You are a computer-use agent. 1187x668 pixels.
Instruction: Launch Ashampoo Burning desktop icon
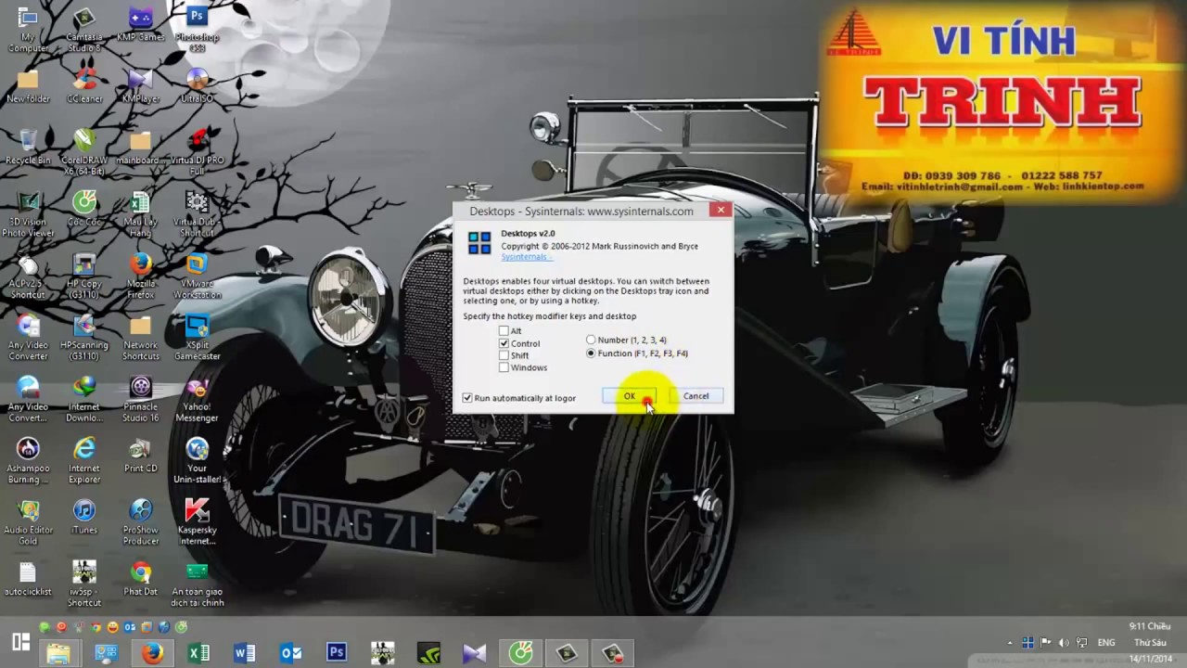pyautogui.click(x=28, y=459)
